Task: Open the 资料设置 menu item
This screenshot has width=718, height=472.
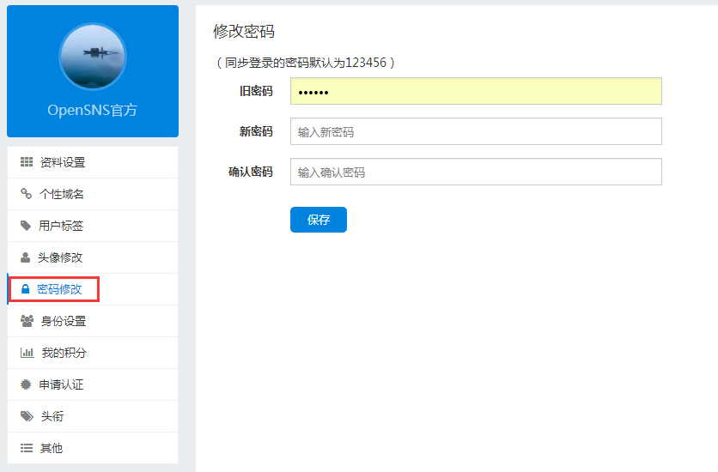Action: [x=93, y=162]
